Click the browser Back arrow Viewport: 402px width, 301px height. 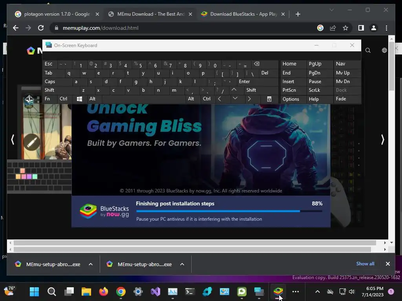[x=16, y=28]
